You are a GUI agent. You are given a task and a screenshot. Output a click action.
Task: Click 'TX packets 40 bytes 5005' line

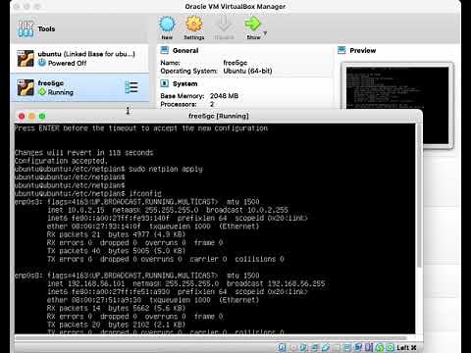tap(117, 251)
